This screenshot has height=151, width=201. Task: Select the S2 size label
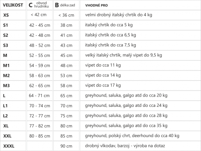(x=6, y=35)
